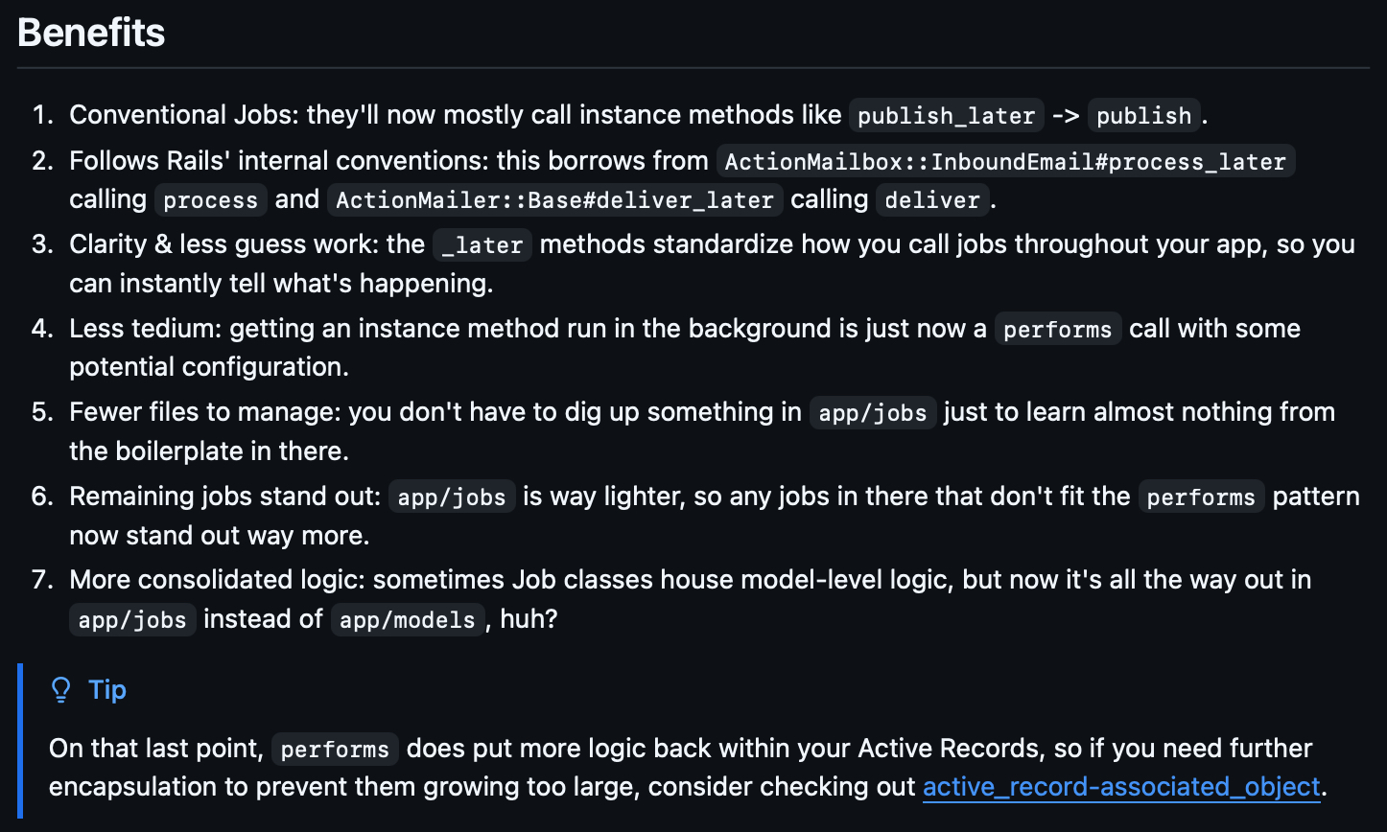Click the blue vertical bar beside Tip
Image resolution: width=1387 pixels, height=832 pixels.
[x=20, y=740]
